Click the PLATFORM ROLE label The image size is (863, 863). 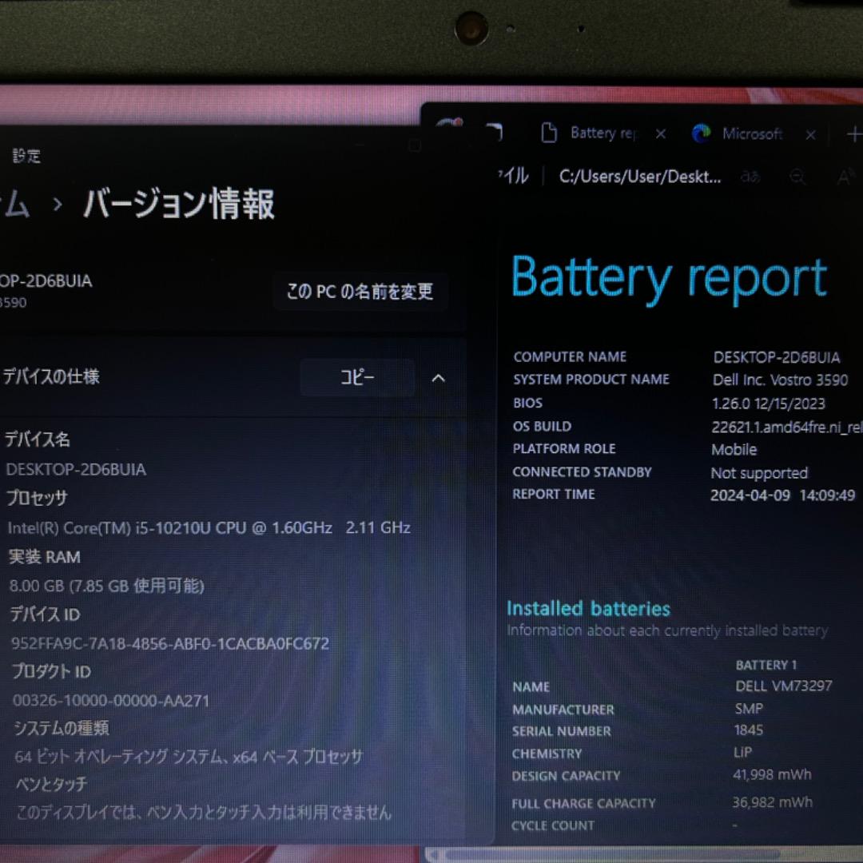point(564,448)
